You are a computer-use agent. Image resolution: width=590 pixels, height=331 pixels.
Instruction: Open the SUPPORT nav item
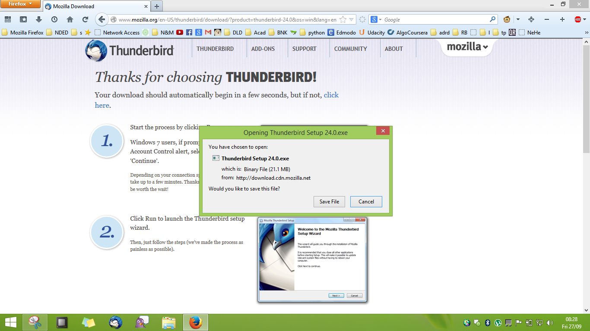[x=305, y=49]
